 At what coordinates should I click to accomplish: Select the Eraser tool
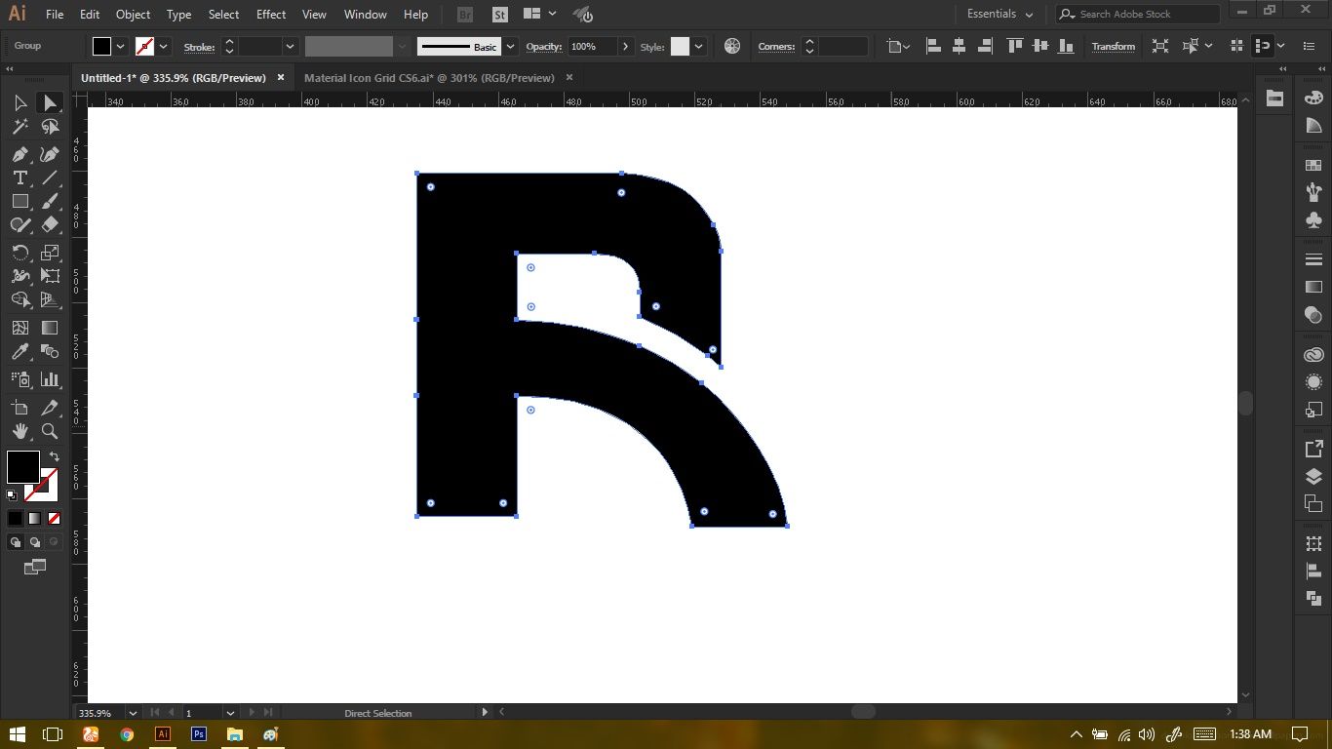(50, 224)
